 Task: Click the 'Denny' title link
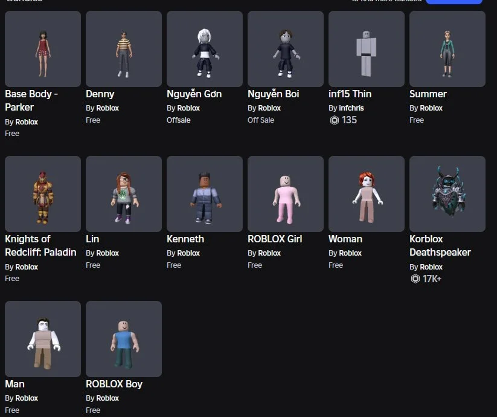click(100, 94)
